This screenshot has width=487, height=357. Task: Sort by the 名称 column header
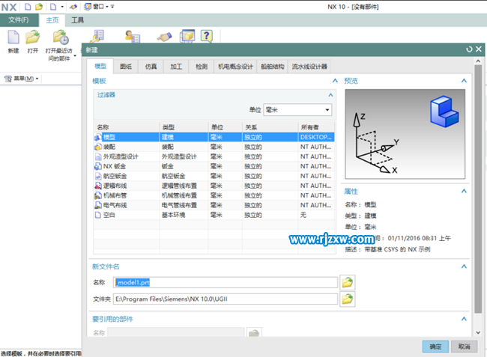[127, 127]
